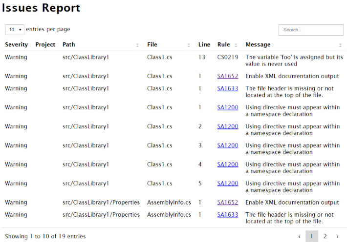Open the entries per page dropdown

click(x=15, y=30)
